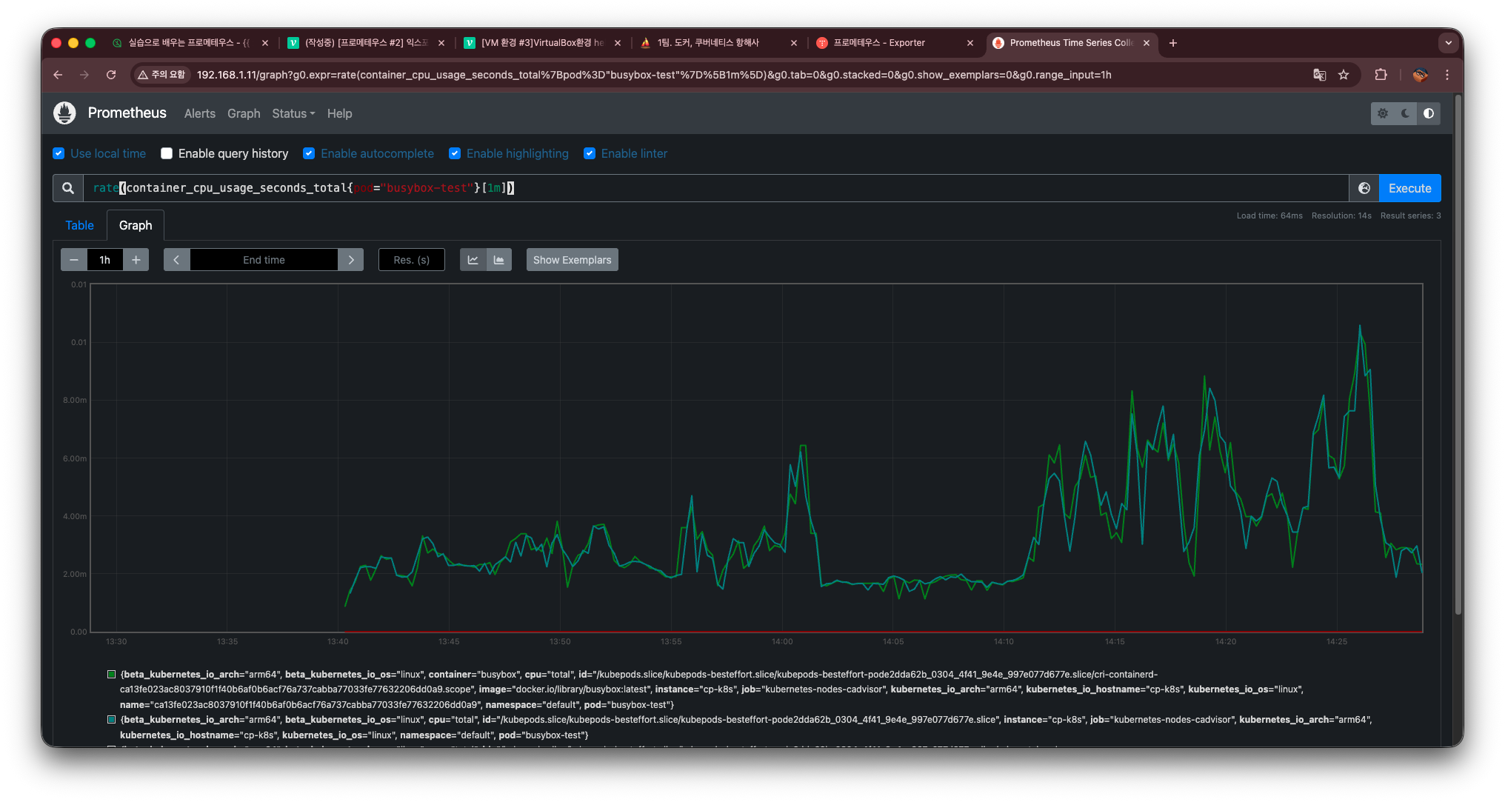
Task: Select the light theme sun icon
Action: [x=1383, y=113]
